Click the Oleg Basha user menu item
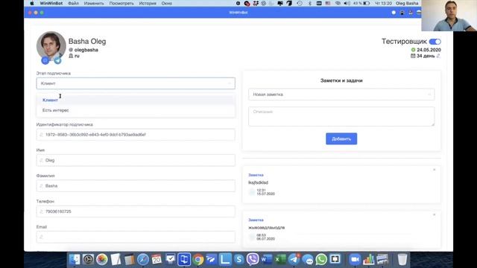477x268 pixels. click(407, 3)
